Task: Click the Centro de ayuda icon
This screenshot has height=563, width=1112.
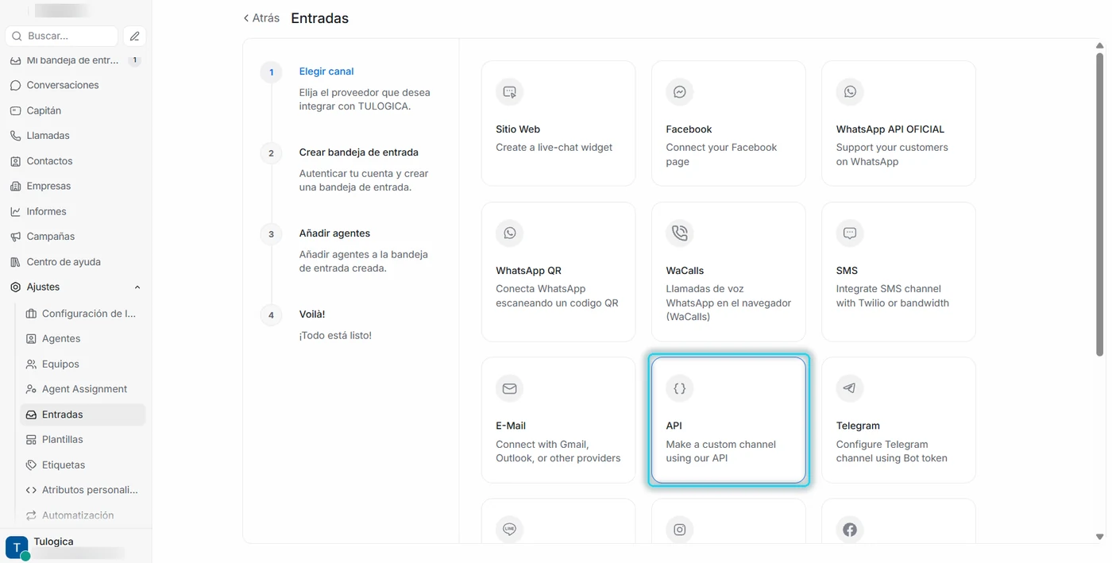Action: 15,262
